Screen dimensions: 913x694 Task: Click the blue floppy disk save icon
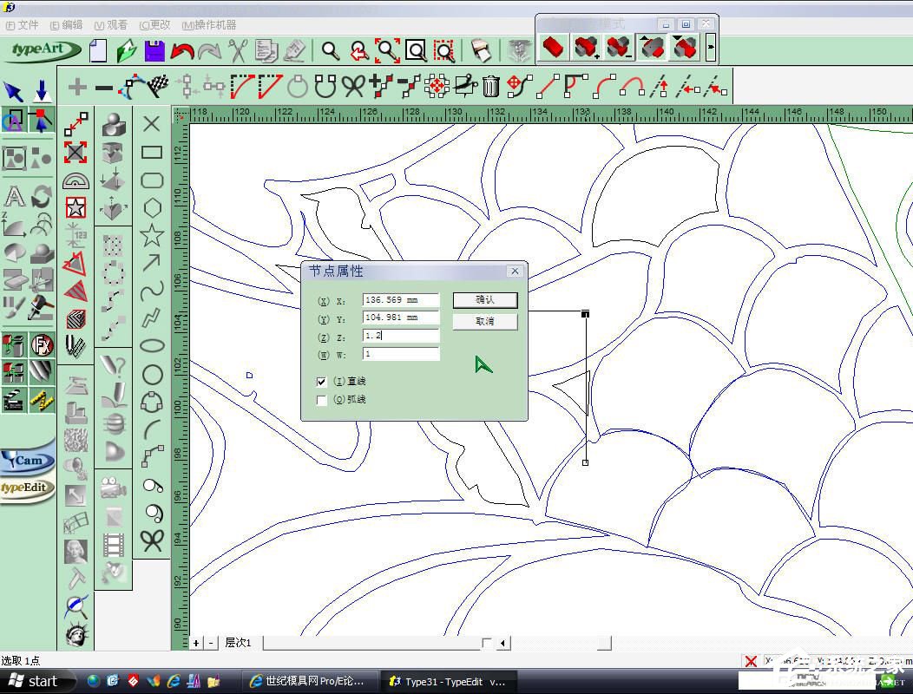(x=154, y=50)
